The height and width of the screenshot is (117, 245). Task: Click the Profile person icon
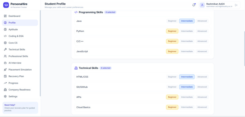click(5, 23)
